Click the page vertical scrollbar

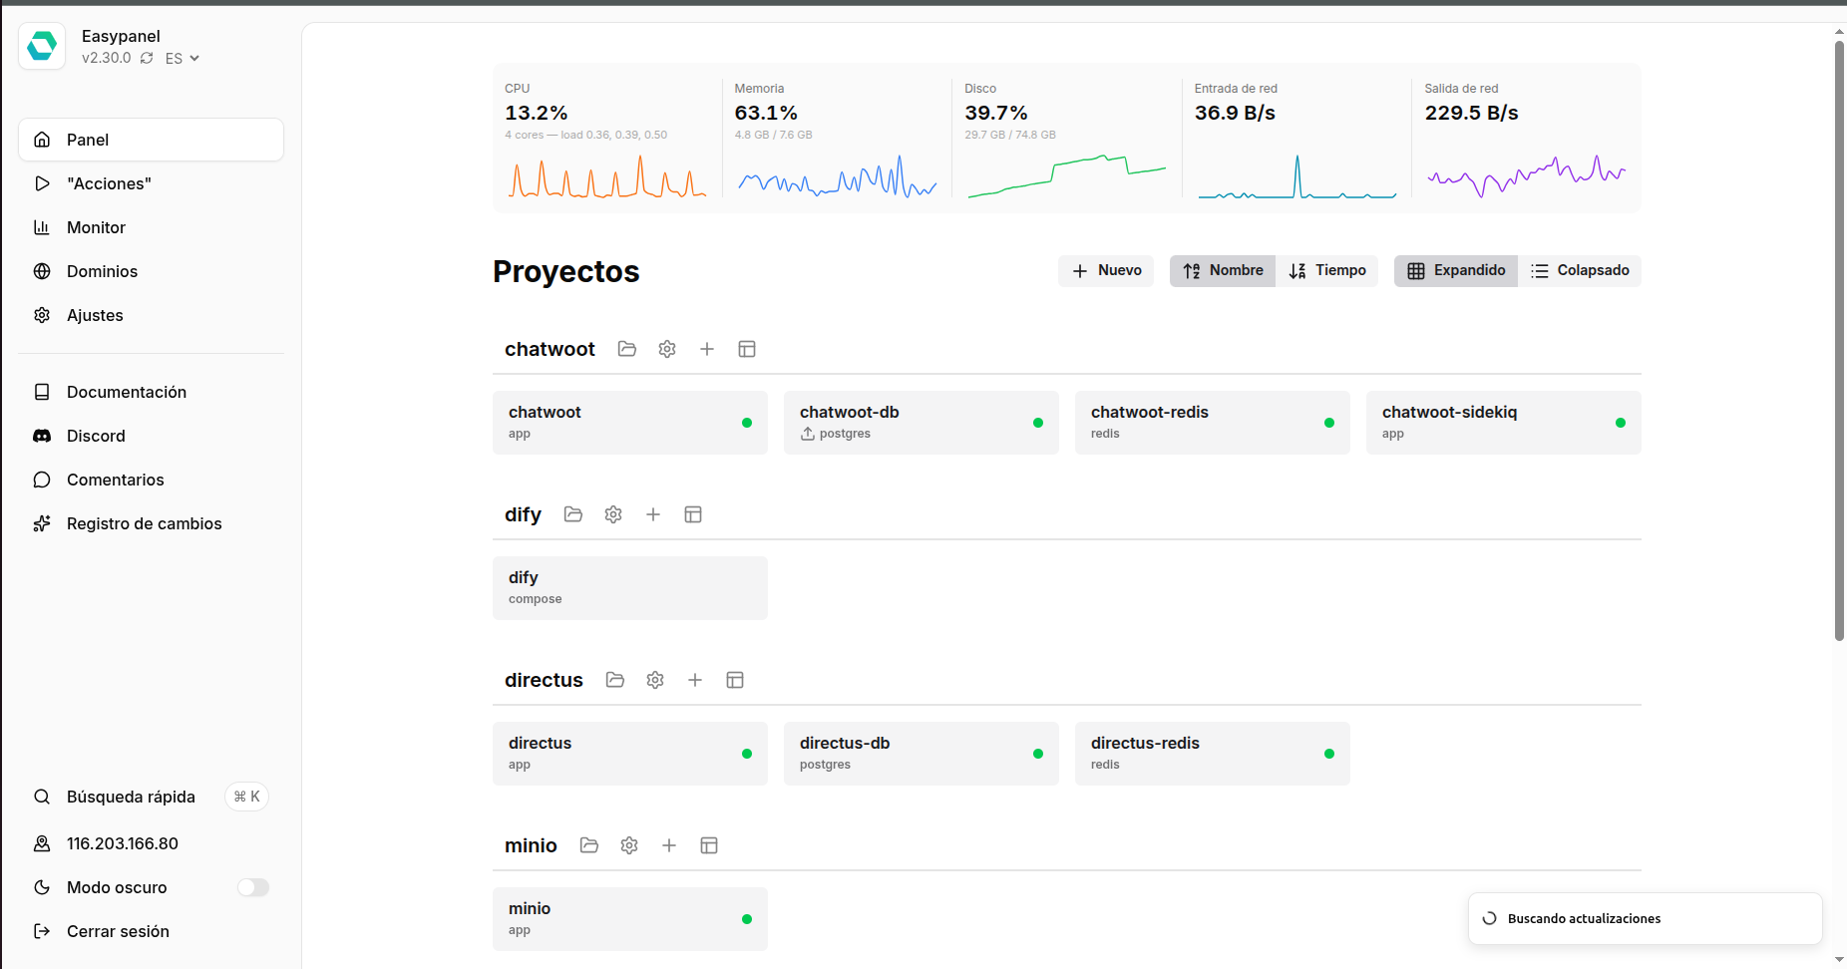point(1840,341)
